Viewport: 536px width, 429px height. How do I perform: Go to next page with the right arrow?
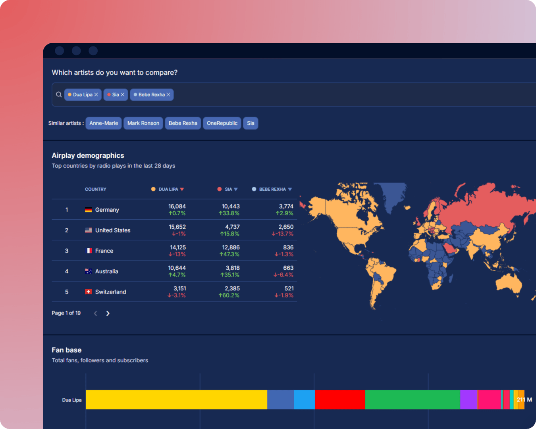pyautogui.click(x=108, y=313)
